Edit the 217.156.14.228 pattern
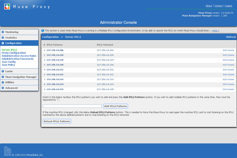This screenshot has height=158, width=237. 225,55
